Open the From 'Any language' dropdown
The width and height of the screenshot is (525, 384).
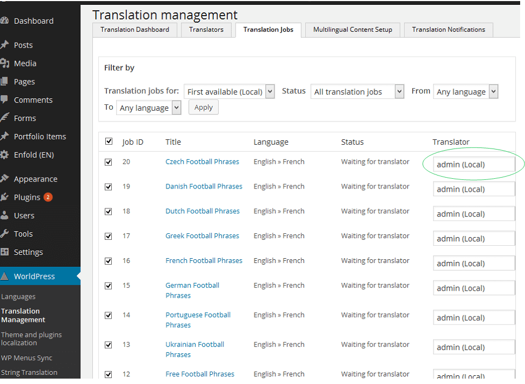click(465, 92)
